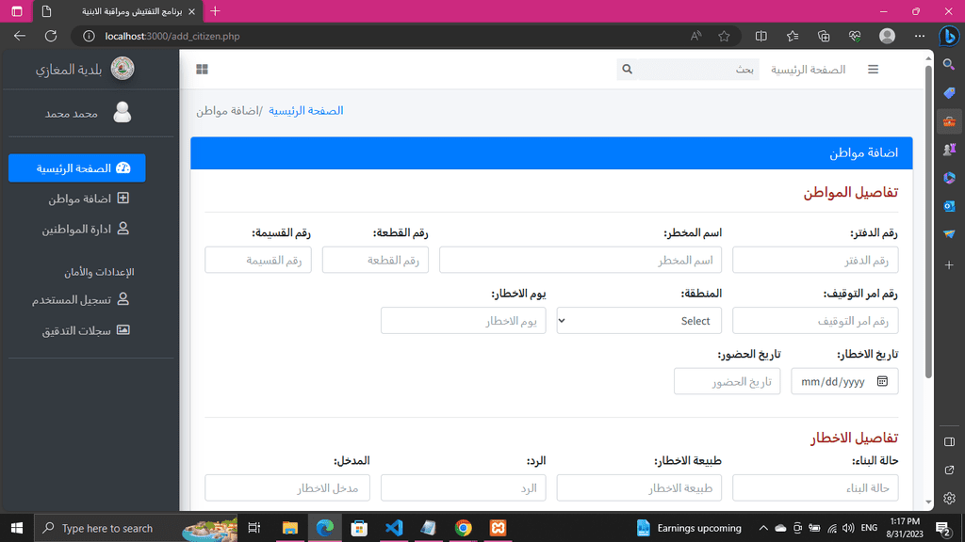Focus the بحث search field
This screenshot has height=542, width=965.
point(698,70)
